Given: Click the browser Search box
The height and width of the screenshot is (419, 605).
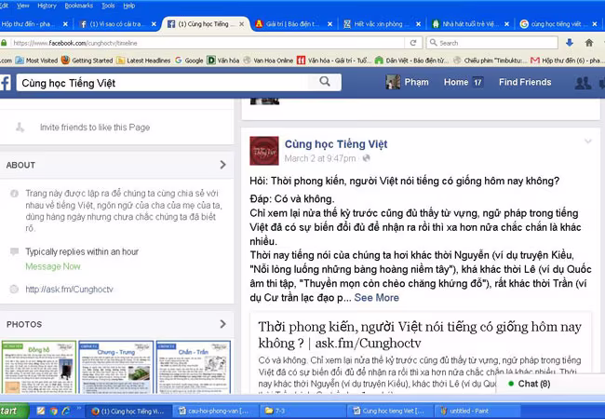Looking at the screenshot, I should (x=492, y=43).
